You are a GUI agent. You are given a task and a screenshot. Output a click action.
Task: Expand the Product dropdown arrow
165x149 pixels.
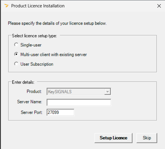point(108,92)
